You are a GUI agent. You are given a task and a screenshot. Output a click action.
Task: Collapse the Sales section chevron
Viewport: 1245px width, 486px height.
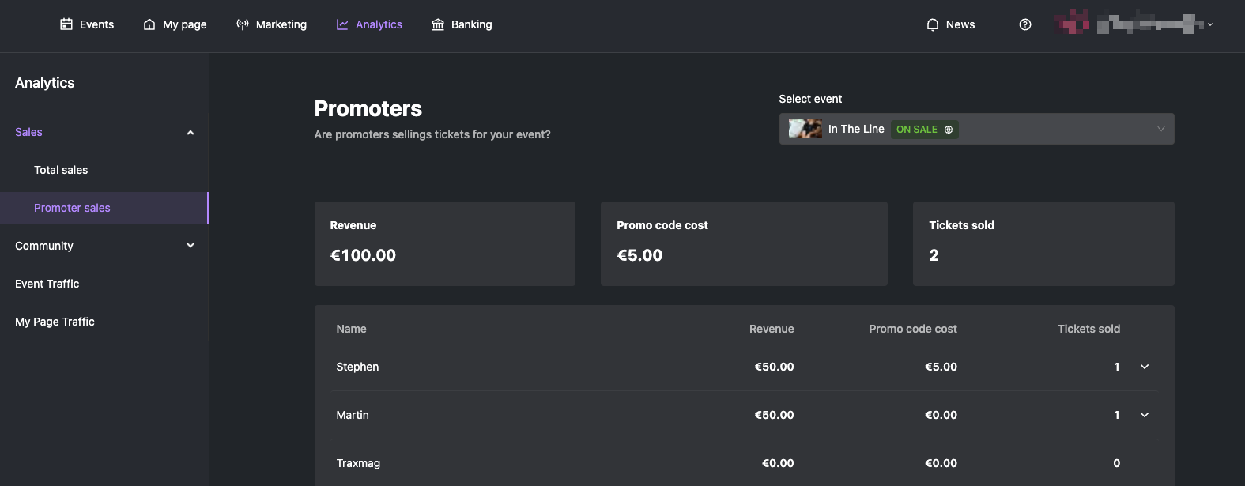pyautogui.click(x=191, y=133)
